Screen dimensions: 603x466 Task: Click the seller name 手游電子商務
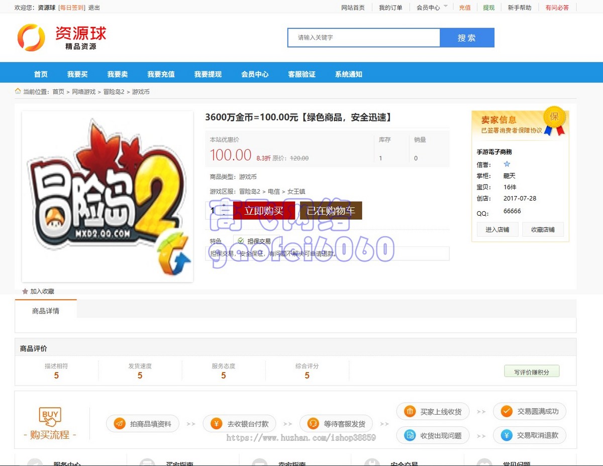(x=494, y=152)
